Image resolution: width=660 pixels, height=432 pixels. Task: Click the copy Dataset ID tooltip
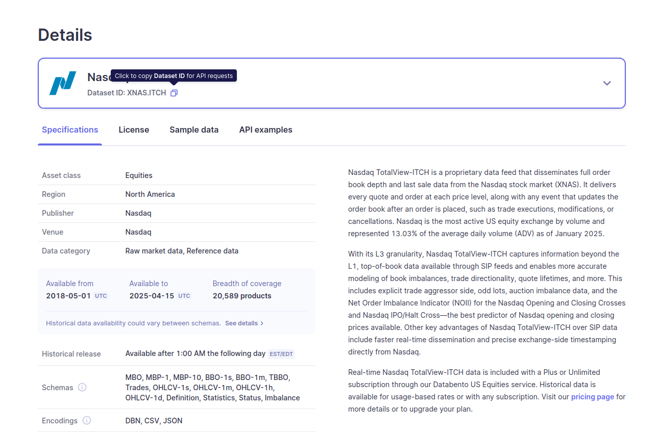(x=174, y=75)
